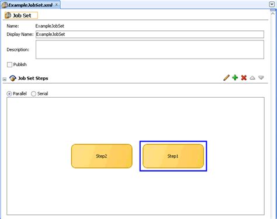Click the Name: label

pos(13,26)
